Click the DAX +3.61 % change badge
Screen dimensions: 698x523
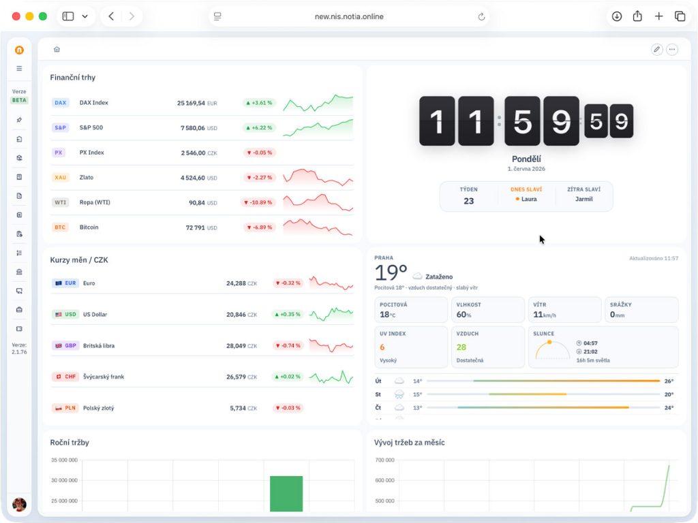(259, 103)
